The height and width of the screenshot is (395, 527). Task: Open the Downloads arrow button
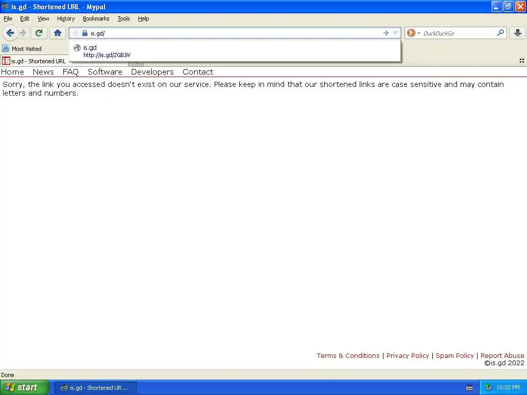(518, 33)
